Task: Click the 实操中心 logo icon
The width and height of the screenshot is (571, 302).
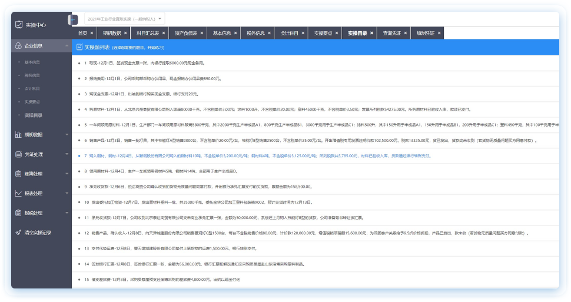Action: (x=19, y=25)
